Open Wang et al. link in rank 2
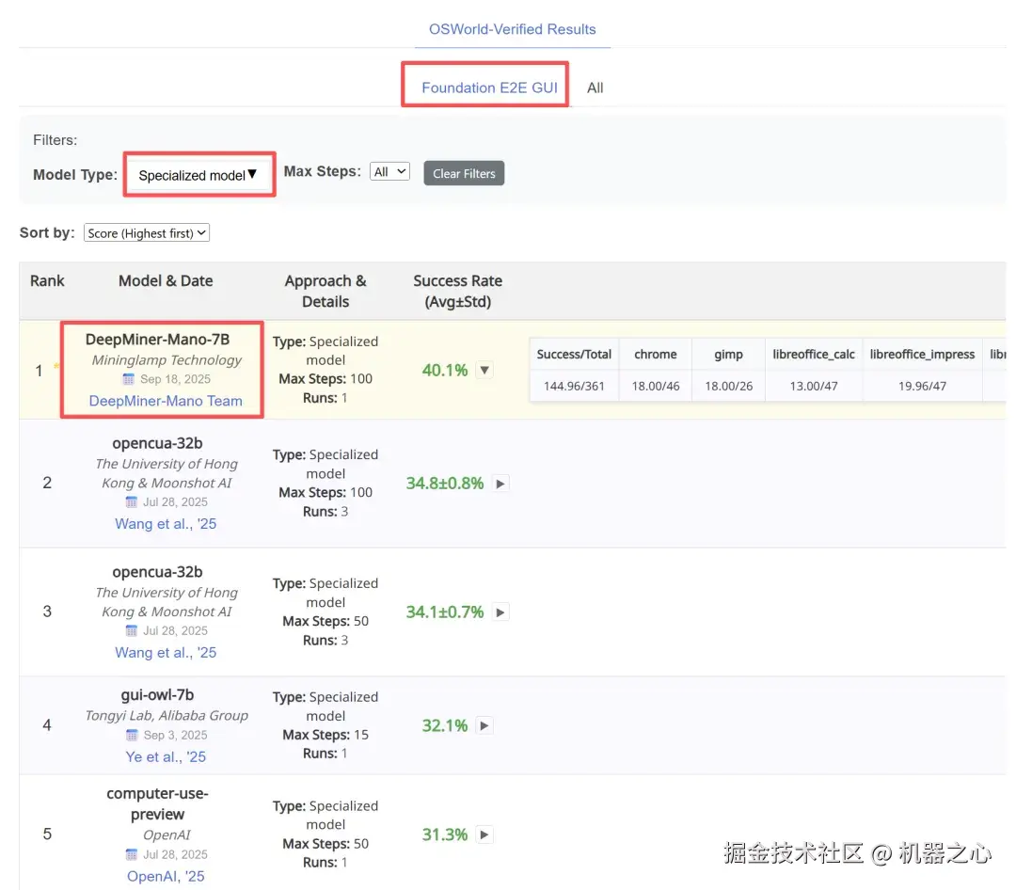This screenshot has width=1016, height=890. 166,524
